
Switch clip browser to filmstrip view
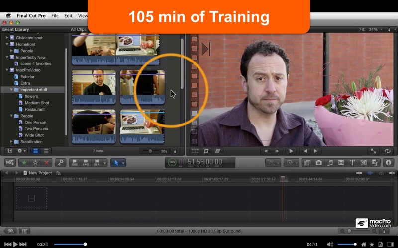(36, 151)
